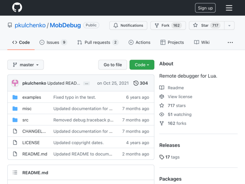Click the GitHub octocat logo

[x=17, y=7]
